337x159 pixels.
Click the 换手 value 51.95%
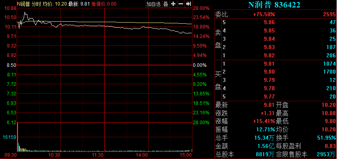[326, 138]
